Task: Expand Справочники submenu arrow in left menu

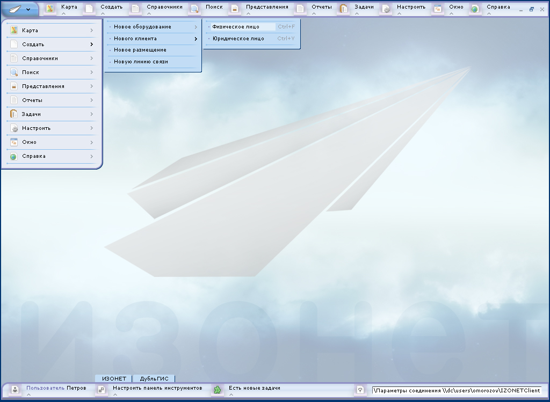Action: point(91,59)
